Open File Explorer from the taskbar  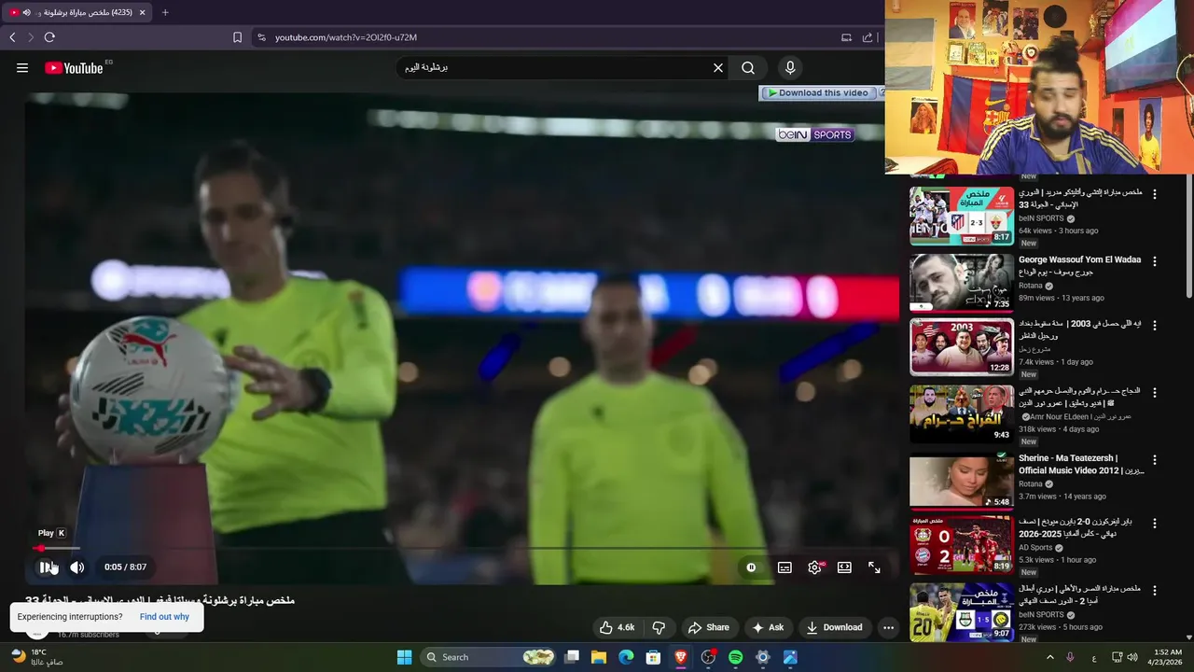point(599,657)
